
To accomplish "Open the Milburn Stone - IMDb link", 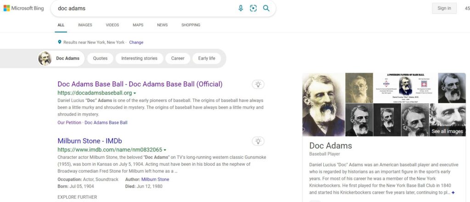I will (x=90, y=140).
